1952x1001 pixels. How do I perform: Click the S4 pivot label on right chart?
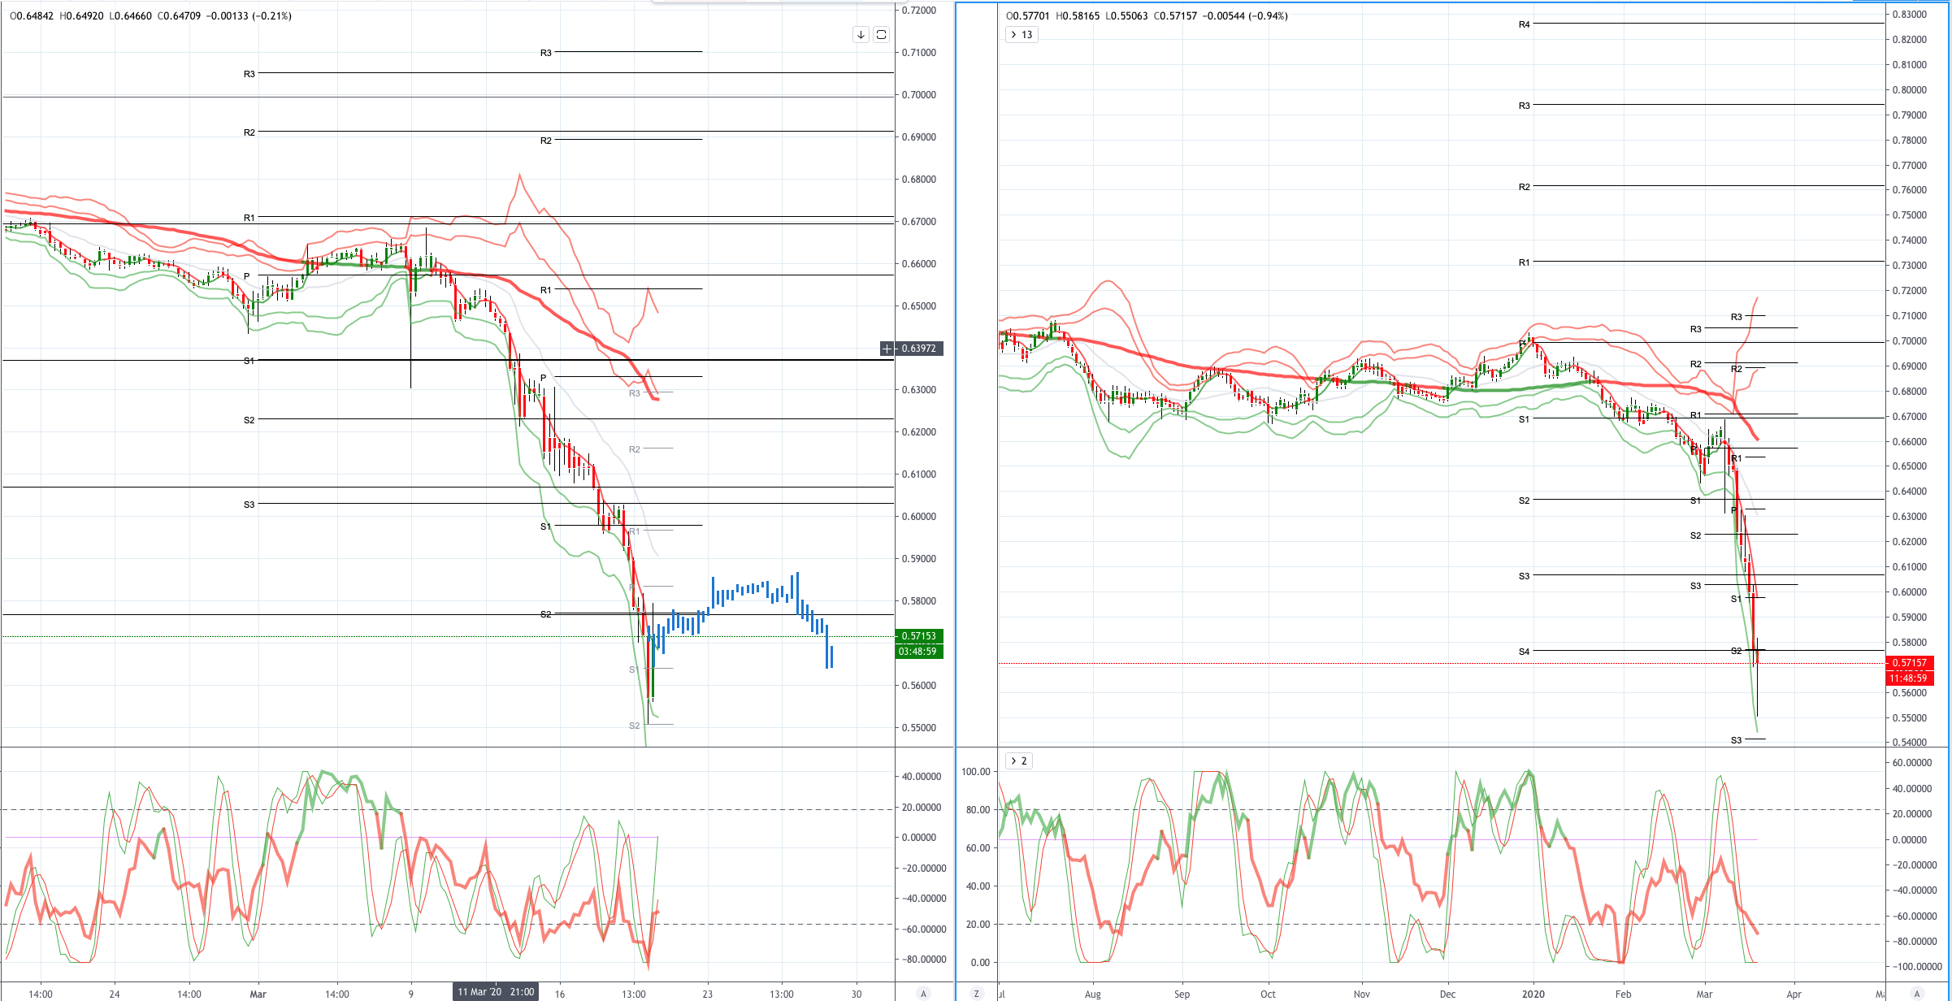tap(1524, 652)
